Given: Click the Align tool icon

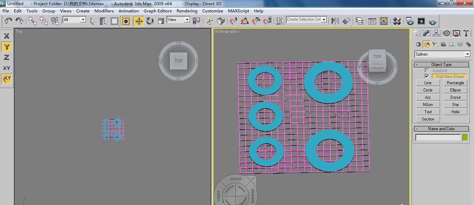Looking at the screenshot, I should point(346,21).
